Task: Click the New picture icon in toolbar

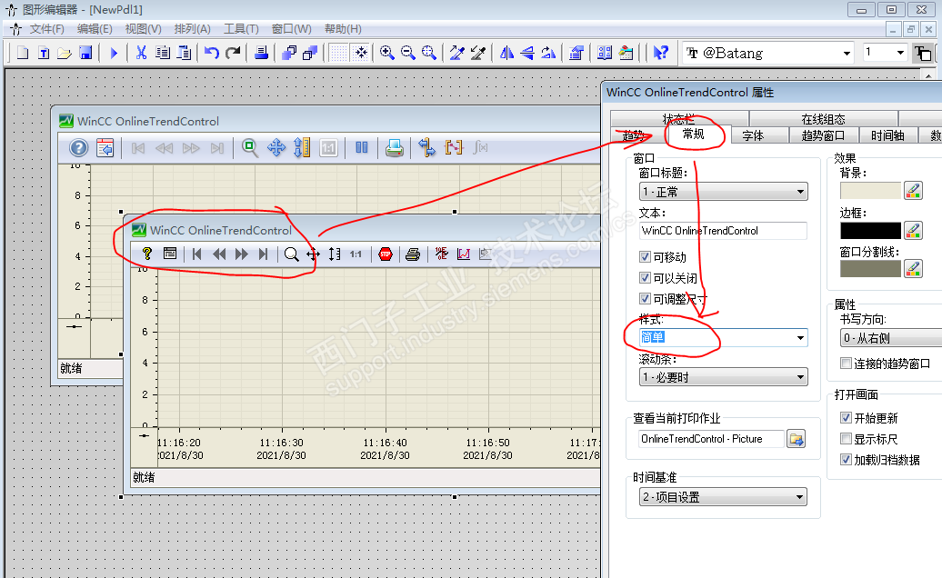Action: (x=23, y=53)
